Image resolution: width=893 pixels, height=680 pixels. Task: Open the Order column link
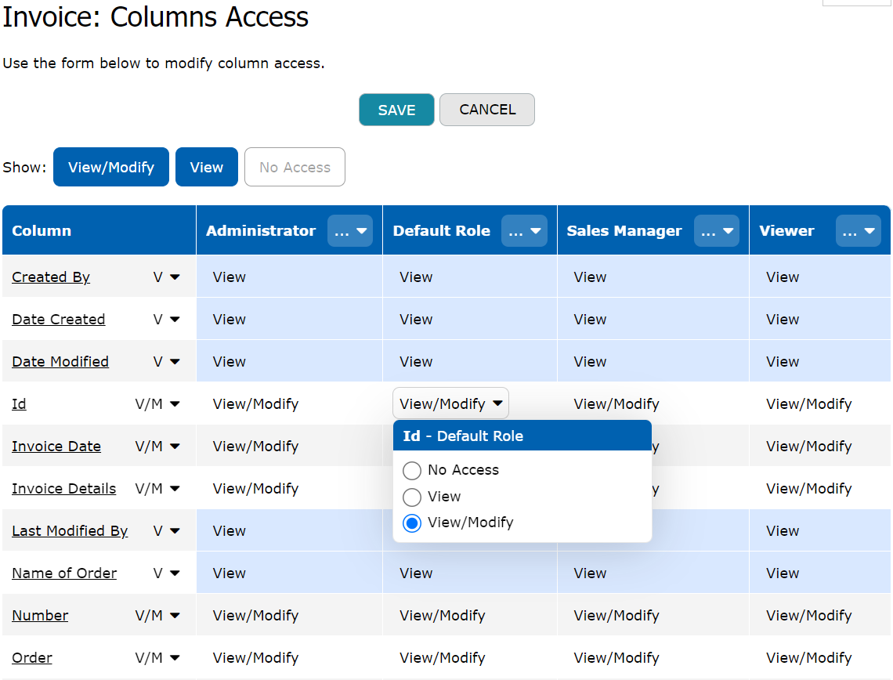[32, 658]
